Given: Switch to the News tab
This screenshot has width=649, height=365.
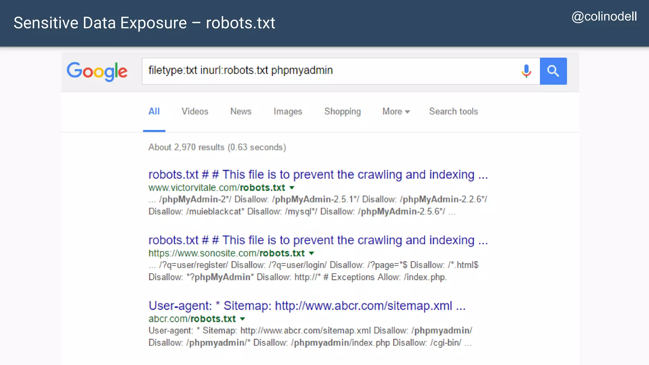Looking at the screenshot, I should [241, 112].
